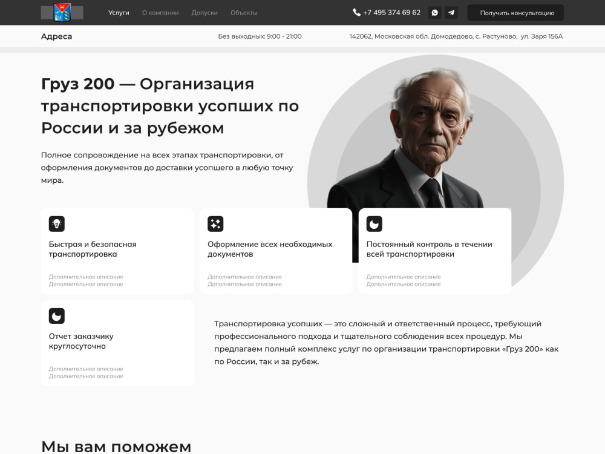Go to the Допуски menu item

pos(204,13)
